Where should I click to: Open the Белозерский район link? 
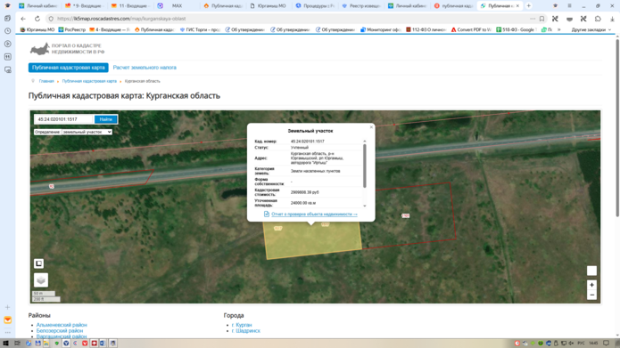tap(60, 330)
